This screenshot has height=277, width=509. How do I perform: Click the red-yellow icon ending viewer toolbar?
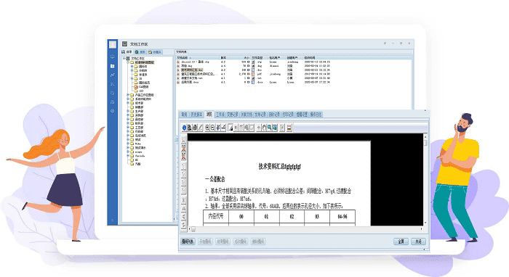pos(289,128)
